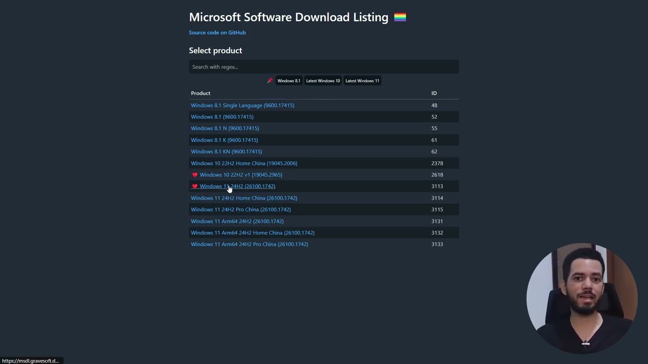Open Windows 11 24H2 (26100.1742) link
Screen dimensions: 648x364
[x=237, y=186]
